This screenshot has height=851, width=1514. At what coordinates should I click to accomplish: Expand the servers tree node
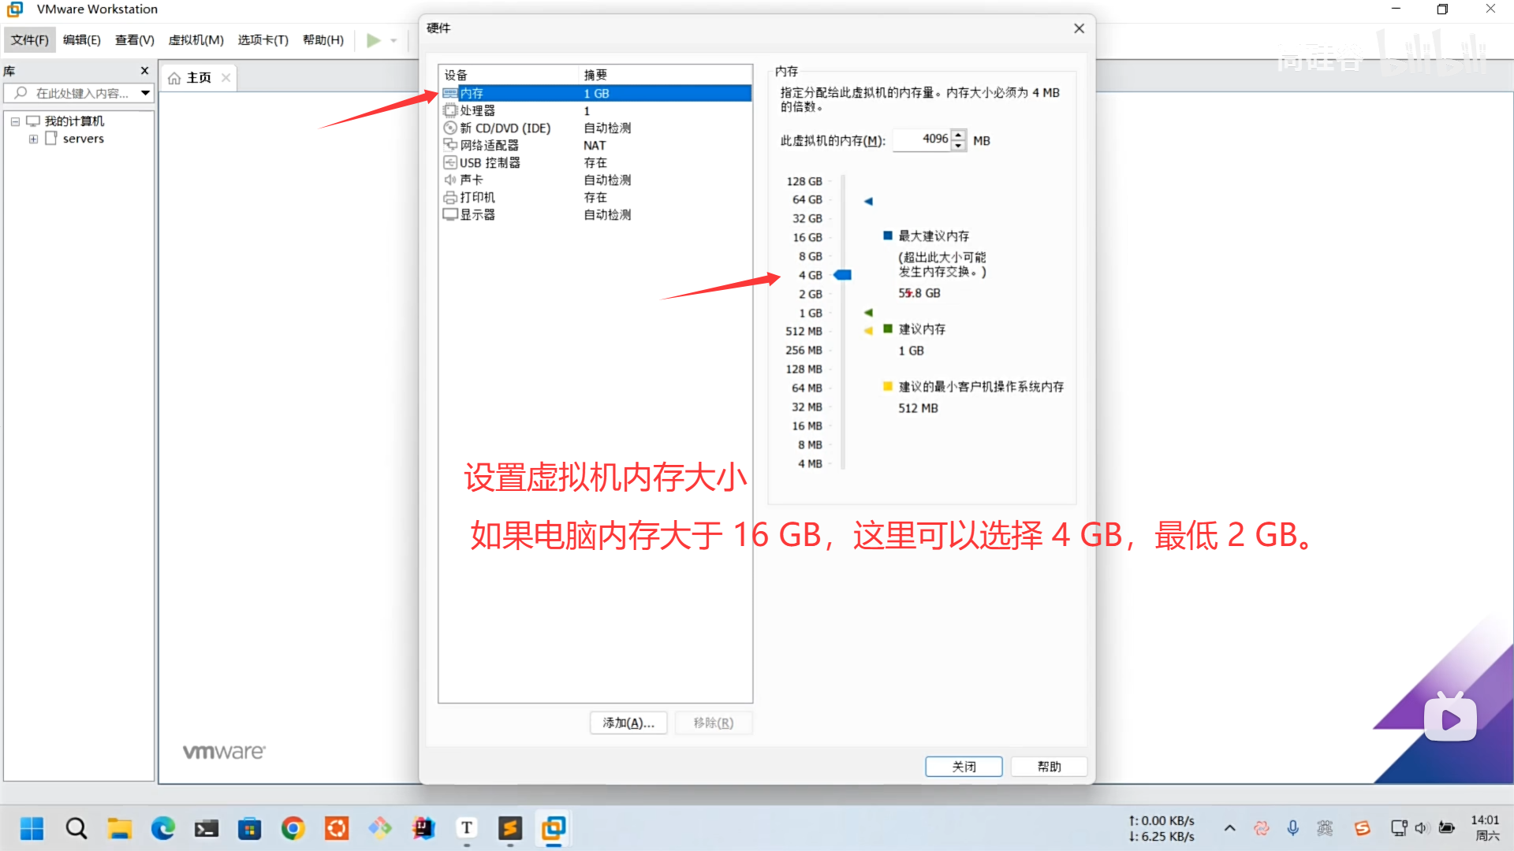33,139
